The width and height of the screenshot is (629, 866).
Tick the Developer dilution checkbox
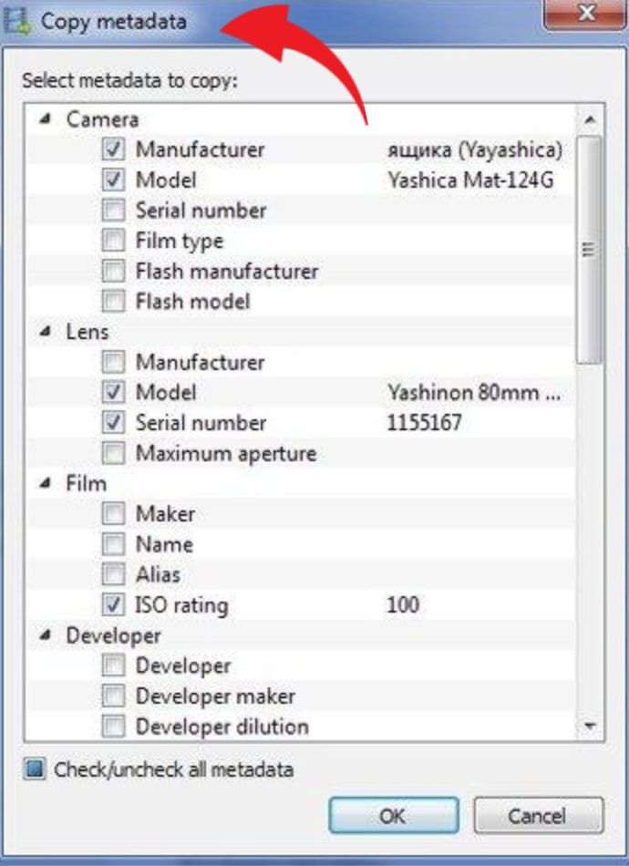[113, 727]
